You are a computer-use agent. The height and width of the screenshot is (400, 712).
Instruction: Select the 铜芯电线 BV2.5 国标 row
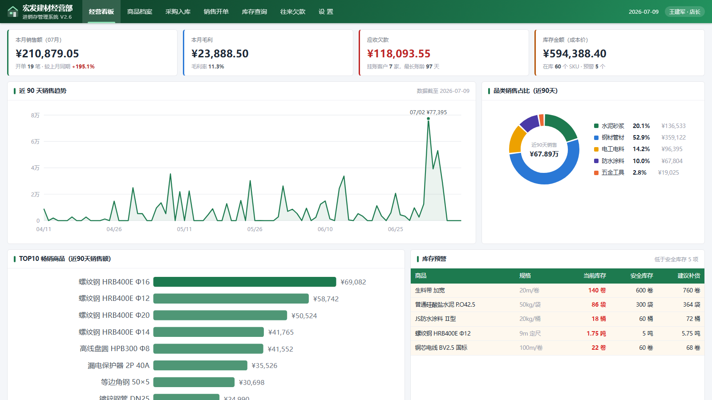[558, 348]
